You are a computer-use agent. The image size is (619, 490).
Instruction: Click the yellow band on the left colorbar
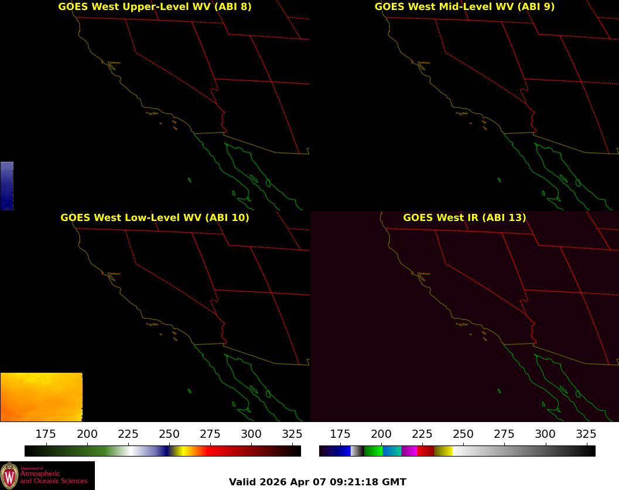[x=177, y=451]
